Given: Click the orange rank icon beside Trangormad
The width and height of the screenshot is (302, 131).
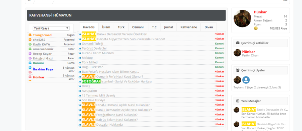Looking at the screenshot, I should 30,35.
